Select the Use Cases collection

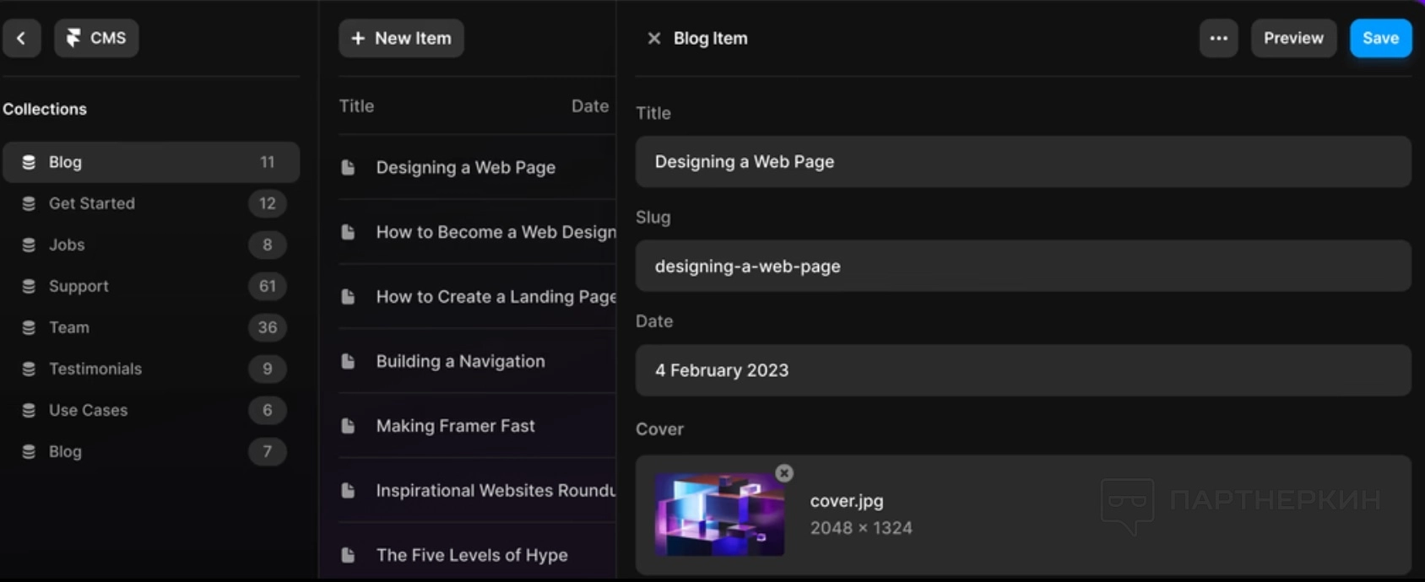coord(88,410)
